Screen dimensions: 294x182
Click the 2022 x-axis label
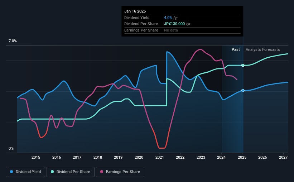[180, 157]
